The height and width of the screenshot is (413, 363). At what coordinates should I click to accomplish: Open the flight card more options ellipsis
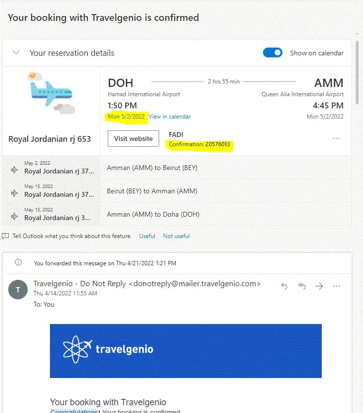click(336, 138)
